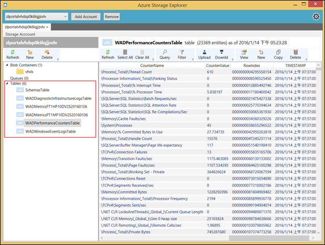Click Refresh icon in left storage panel

coord(13,53)
